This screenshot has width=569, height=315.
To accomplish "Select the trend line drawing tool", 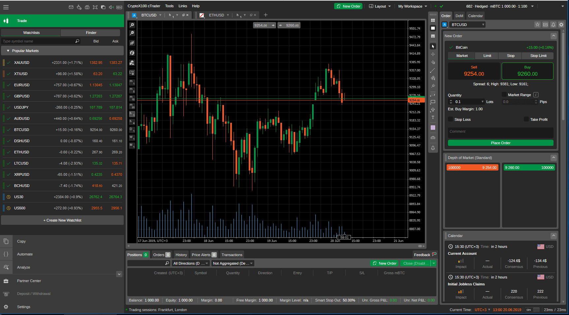I will (x=433, y=70).
